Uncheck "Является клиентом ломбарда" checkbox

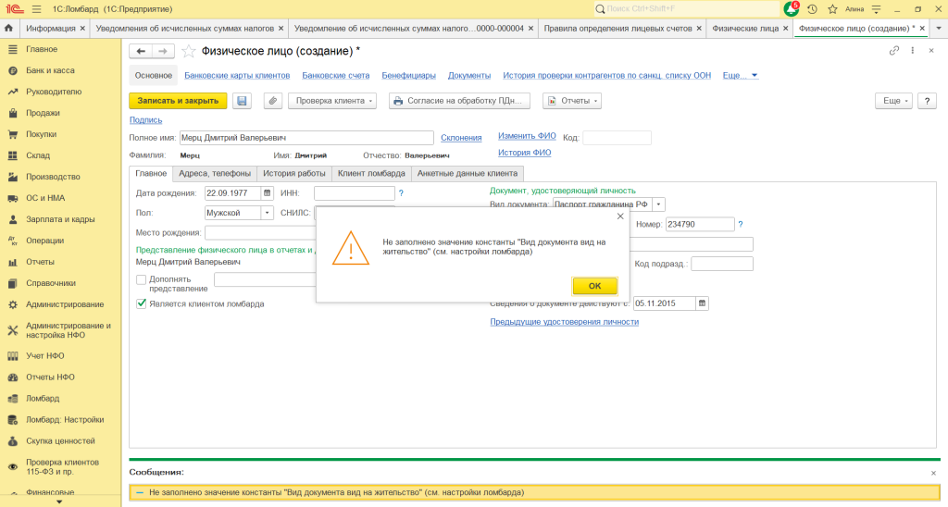pos(142,303)
